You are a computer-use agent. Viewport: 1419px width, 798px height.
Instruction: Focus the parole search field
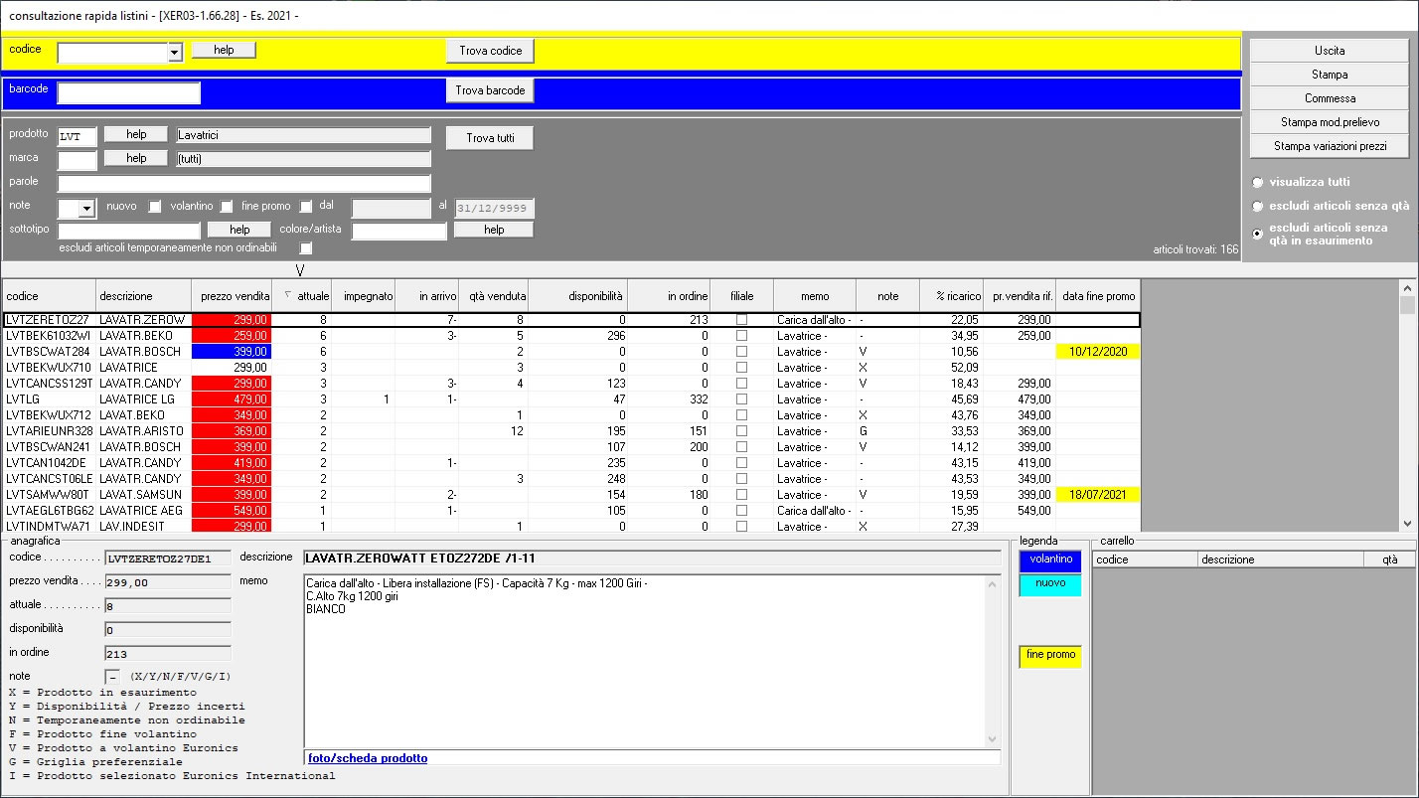point(244,183)
